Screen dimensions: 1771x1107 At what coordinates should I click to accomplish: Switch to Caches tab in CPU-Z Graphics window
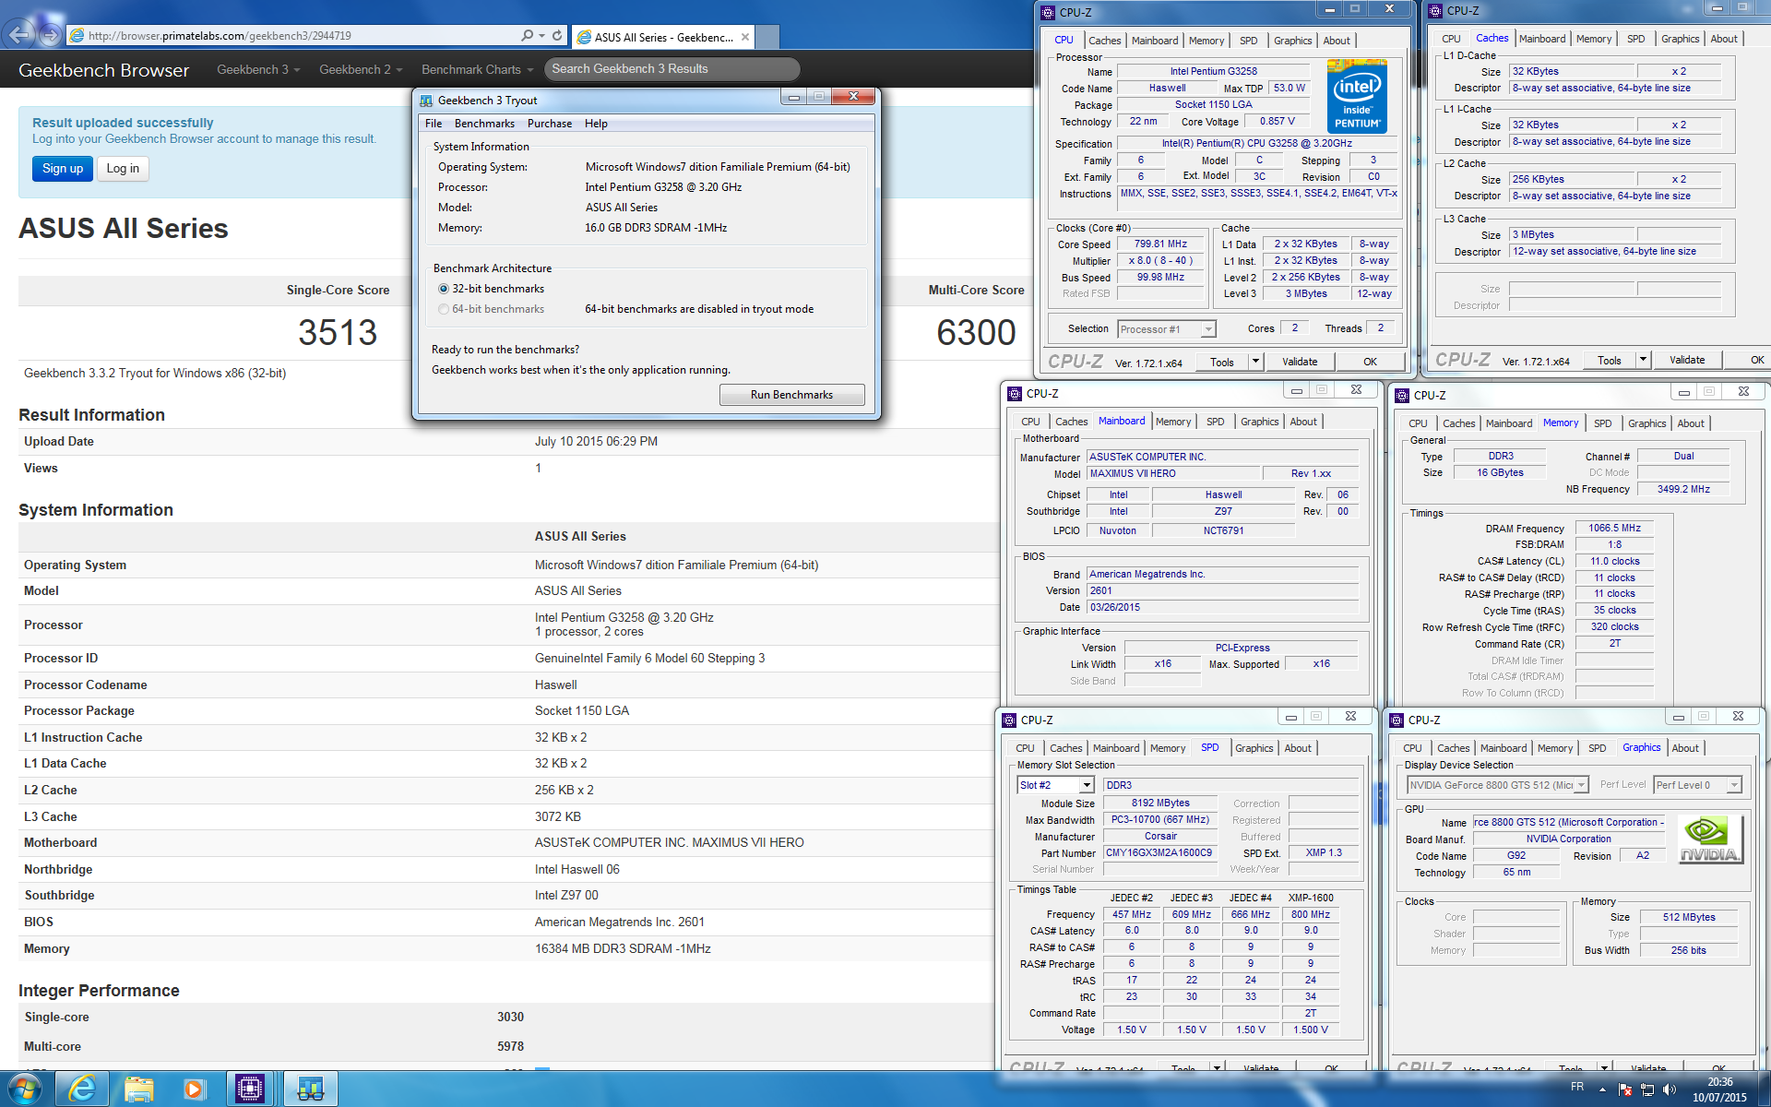[x=1453, y=748]
